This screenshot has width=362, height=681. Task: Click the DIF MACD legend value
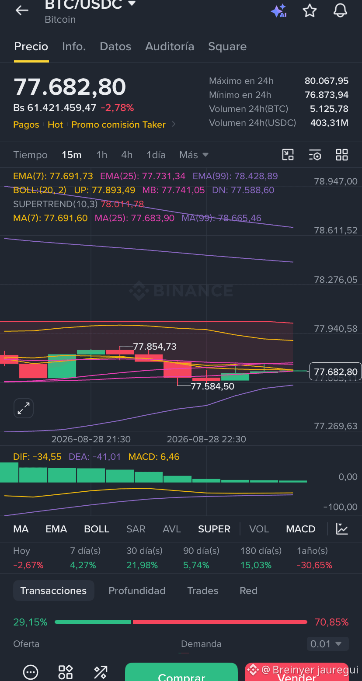(x=37, y=457)
